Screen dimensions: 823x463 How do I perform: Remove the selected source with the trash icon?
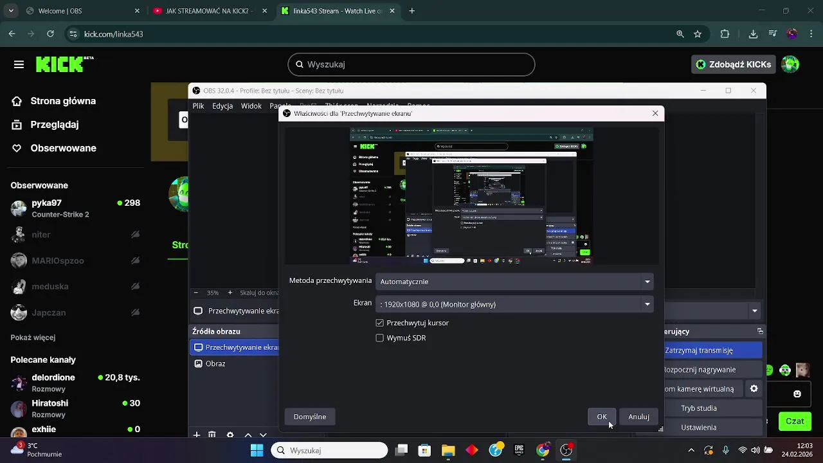tap(212, 435)
